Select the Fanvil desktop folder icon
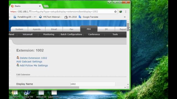 (15, 94)
